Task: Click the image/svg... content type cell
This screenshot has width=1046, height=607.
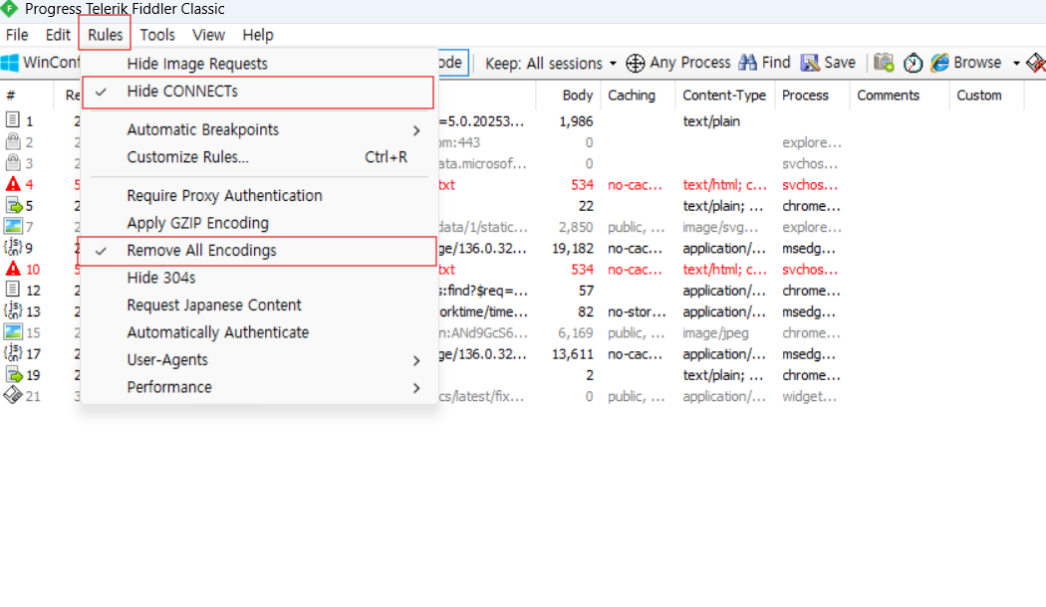Action: 720,227
